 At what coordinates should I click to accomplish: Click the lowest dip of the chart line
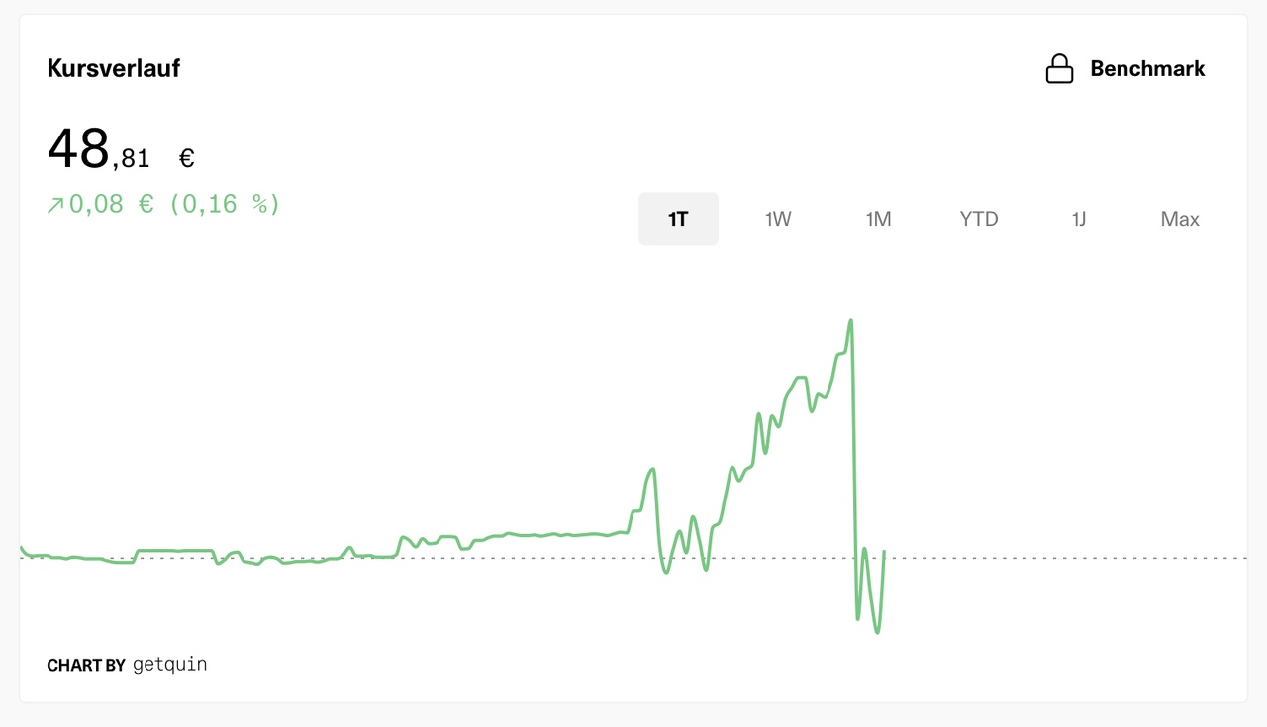tap(877, 632)
